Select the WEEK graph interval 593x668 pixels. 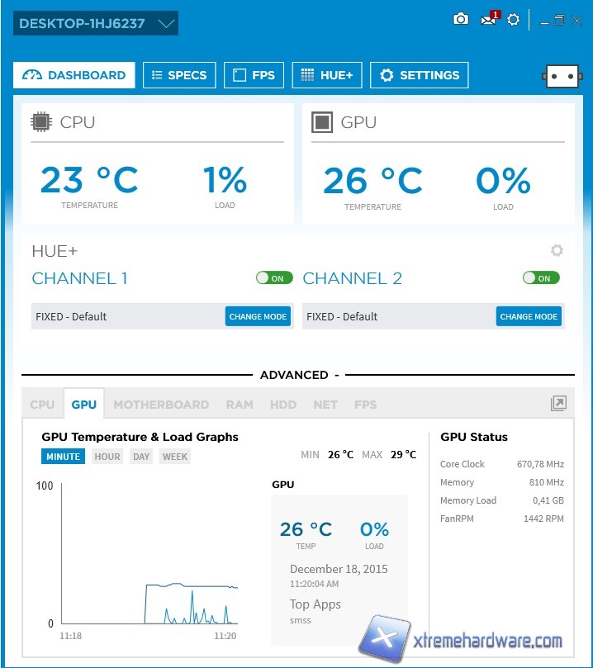[x=174, y=457]
